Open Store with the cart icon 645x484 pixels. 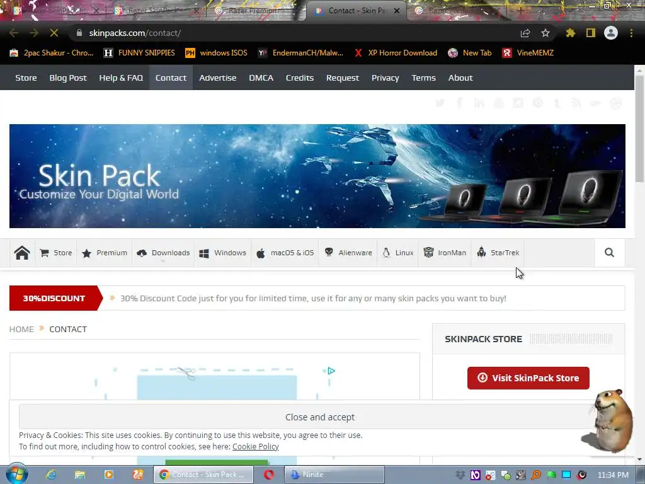tap(56, 253)
